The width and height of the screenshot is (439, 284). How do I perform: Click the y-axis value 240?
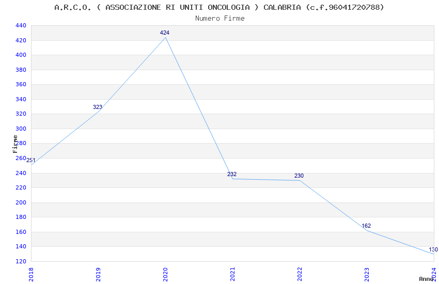point(21,173)
